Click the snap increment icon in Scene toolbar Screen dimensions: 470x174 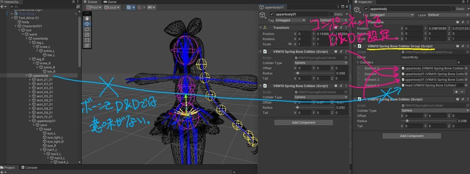[150, 7]
